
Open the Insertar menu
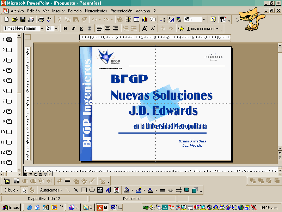click(58, 11)
